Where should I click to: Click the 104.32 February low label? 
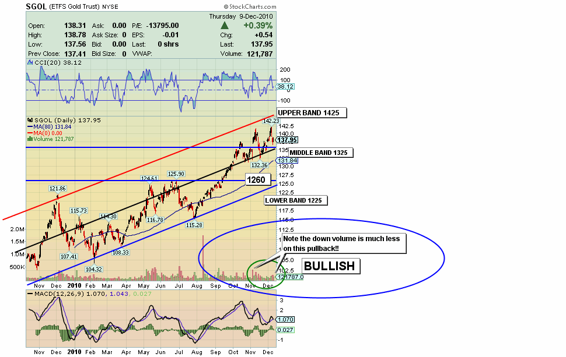(x=94, y=269)
